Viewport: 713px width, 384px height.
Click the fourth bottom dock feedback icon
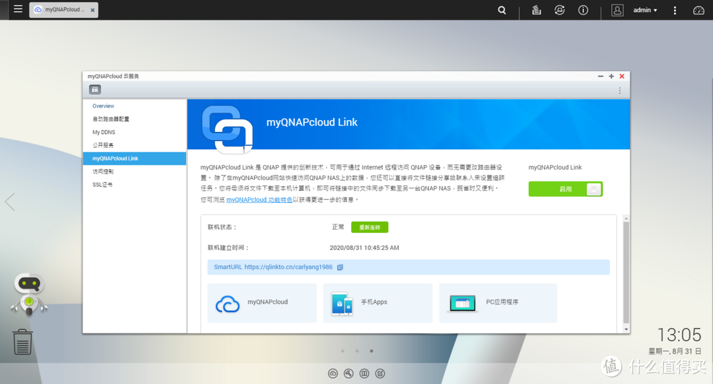click(380, 373)
